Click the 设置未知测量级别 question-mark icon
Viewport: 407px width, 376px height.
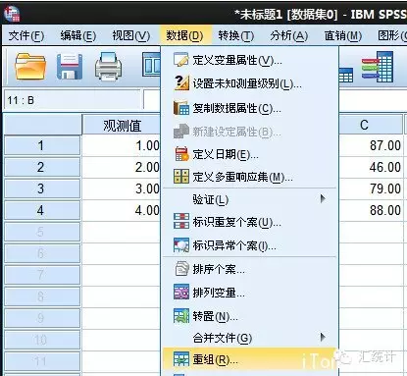pos(181,83)
